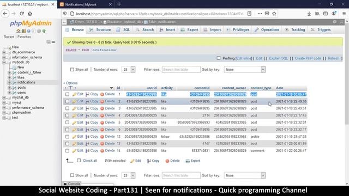
Task: Click page actions three-dots icon
Action: [x=260, y=14]
